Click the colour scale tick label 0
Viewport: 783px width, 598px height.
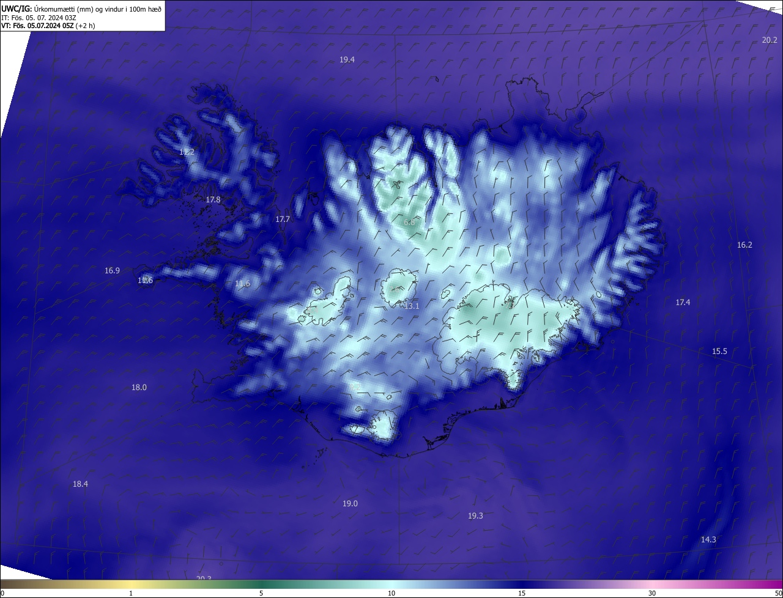click(2, 593)
